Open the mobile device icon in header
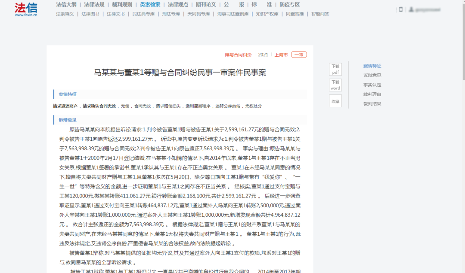Viewport: 465px width, 273px height. click(x=401, y=9)
